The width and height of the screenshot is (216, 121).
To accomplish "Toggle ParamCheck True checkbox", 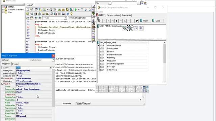I will click(17, 113).
